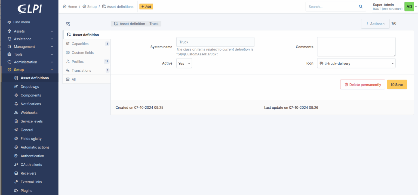Toggle the search list icon above tabs
This screenshot has width=418, height=195.
click(x=68, y=24)
